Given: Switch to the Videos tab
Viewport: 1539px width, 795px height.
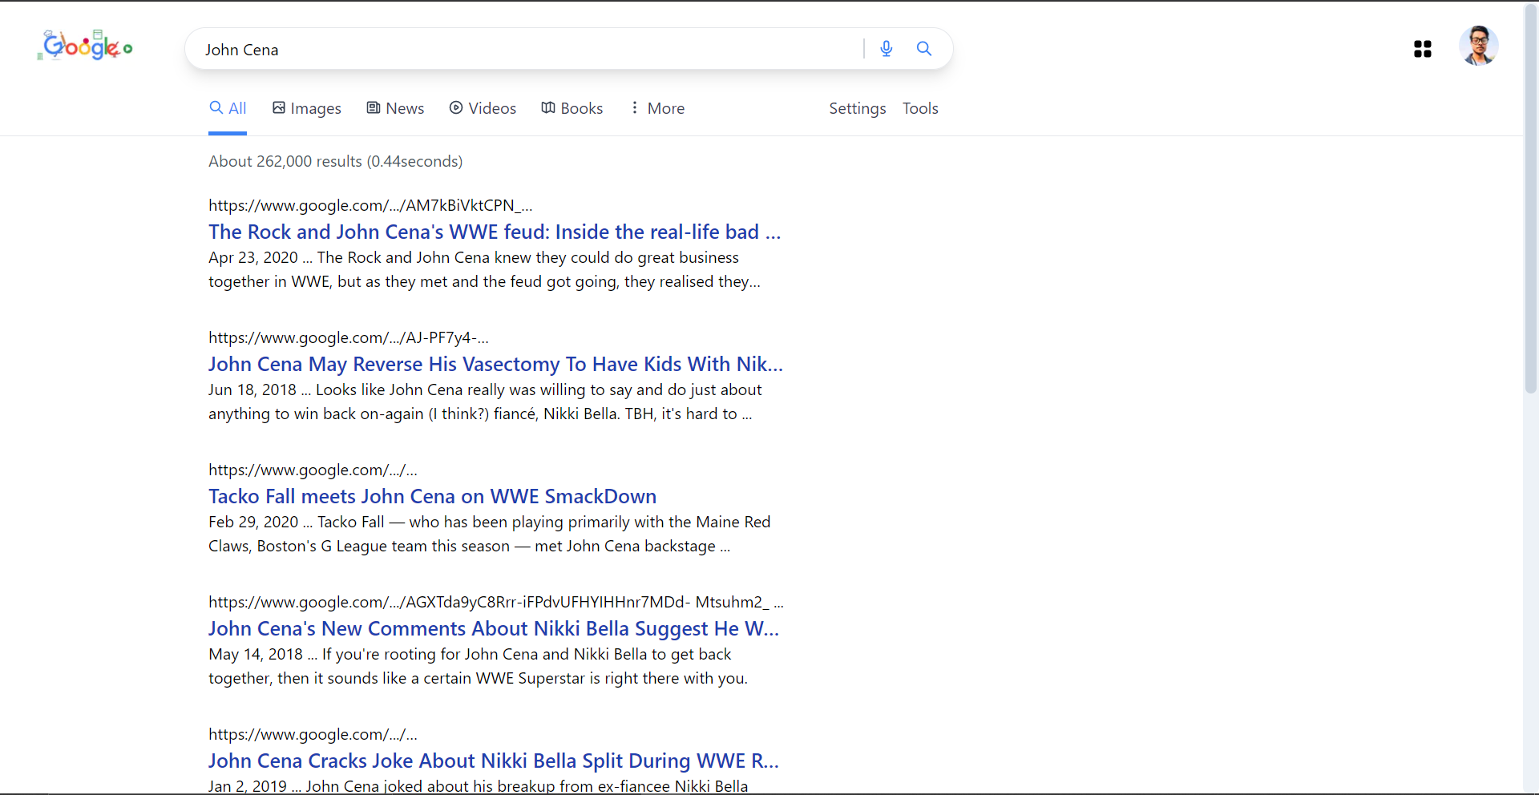Looking at the screenshot, I should tap(483, 108).
